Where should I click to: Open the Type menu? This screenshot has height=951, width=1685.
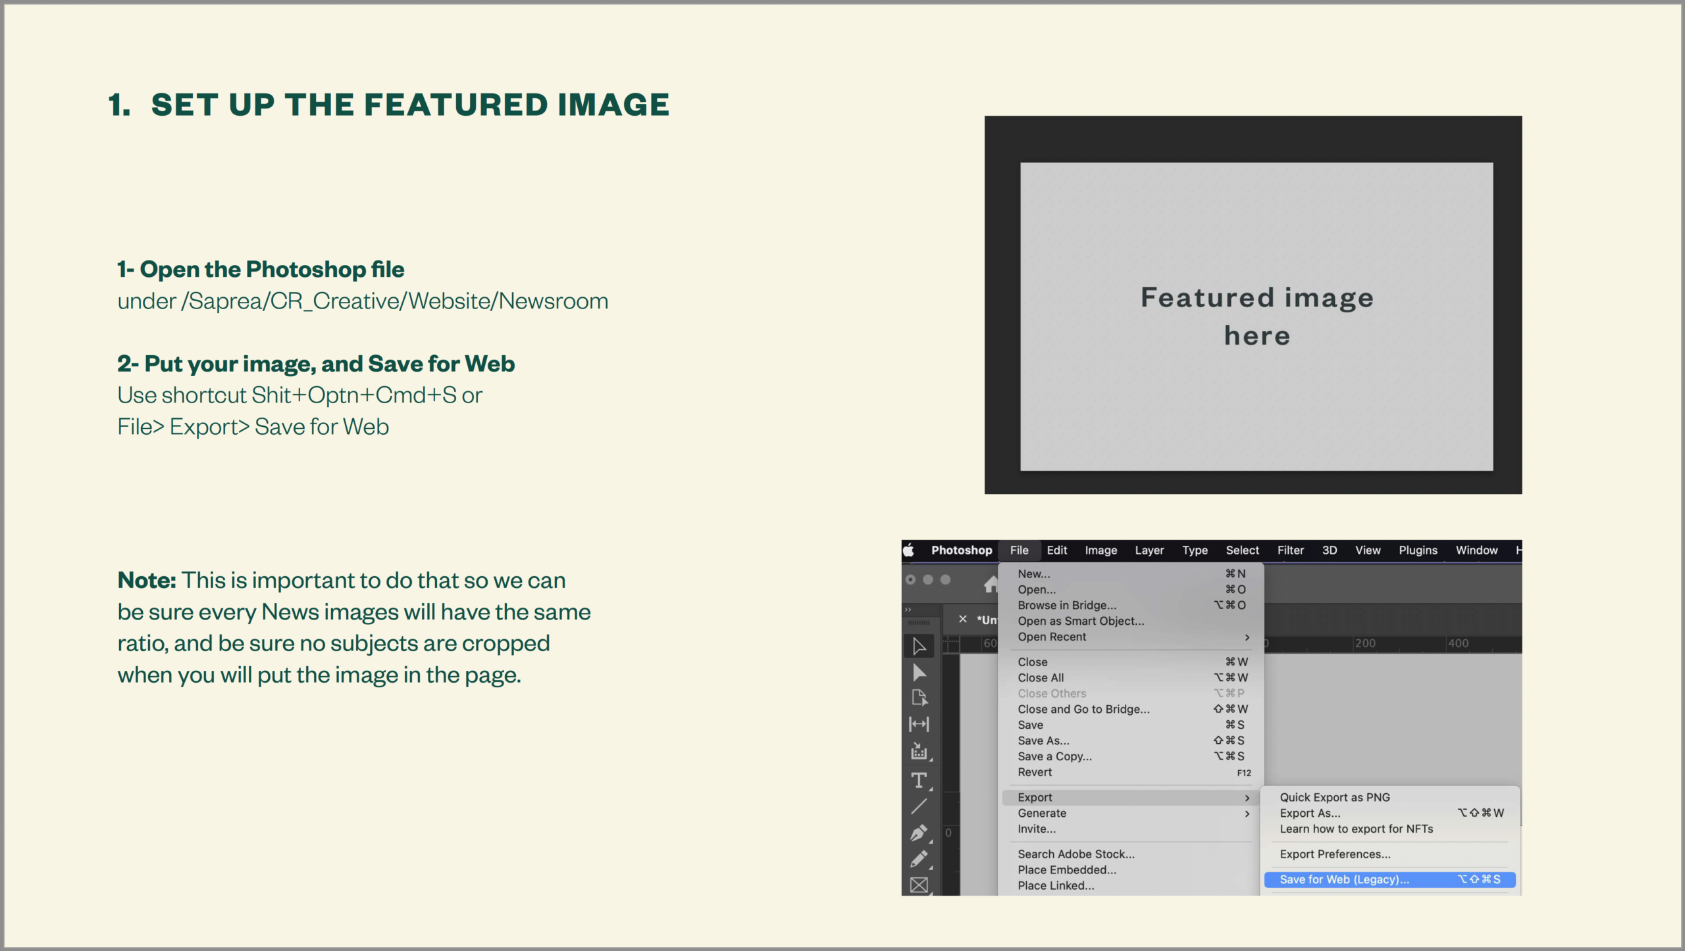pyautogui.click(x=1195, y=550)
